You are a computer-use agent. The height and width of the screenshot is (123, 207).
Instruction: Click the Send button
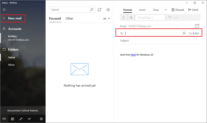(x=193, y=10)
